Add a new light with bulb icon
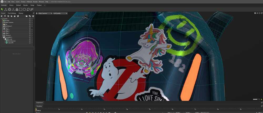 point(5,16)
